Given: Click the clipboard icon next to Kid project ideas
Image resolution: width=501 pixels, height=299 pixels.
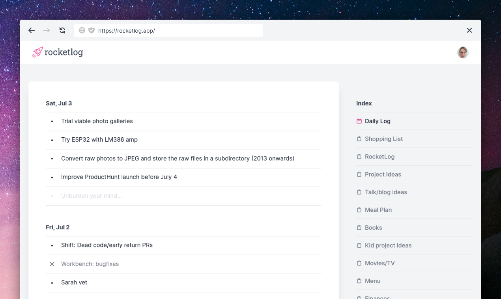Looking at the screenshot, I should tap(359, 245).
